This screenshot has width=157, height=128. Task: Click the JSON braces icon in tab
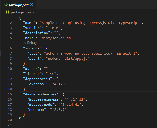pyautogui.click(x=6, y=4)
